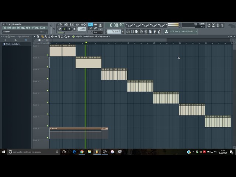This screenshot has width=236, height=177.
Task: Select the Slice tool in playlist toolbar
Action: 59,37
